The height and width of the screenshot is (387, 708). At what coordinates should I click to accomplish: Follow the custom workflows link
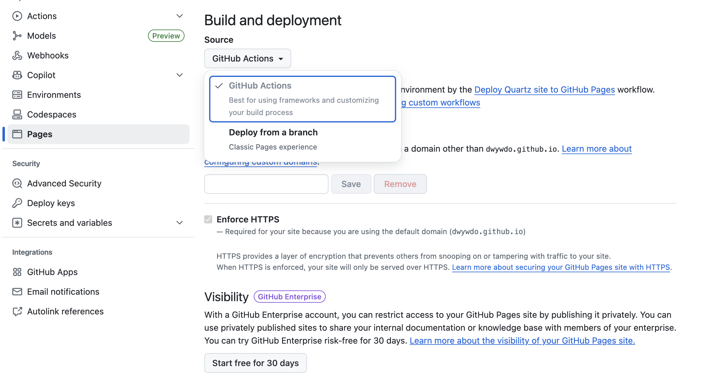click(441, 102)
